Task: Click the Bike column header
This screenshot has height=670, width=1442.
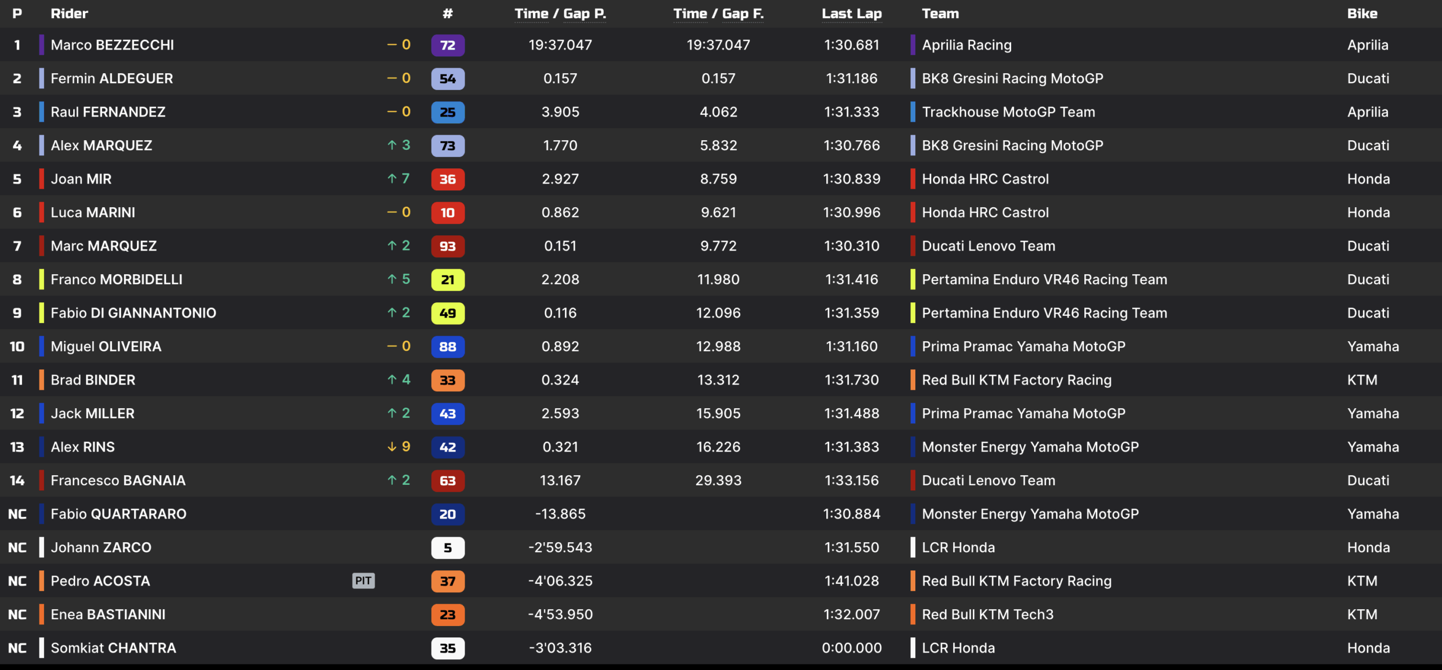Action: (x=1362, y=14)
